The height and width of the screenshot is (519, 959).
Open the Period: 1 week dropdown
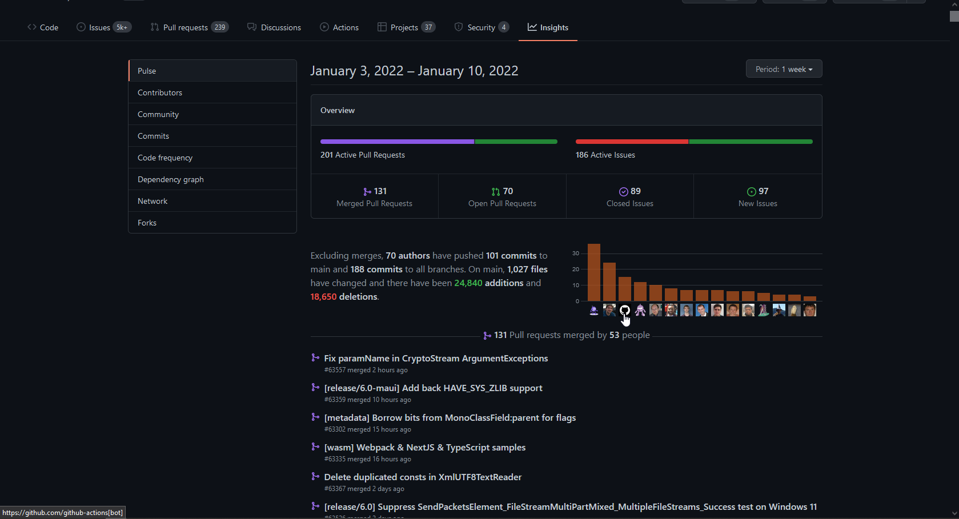784,69
